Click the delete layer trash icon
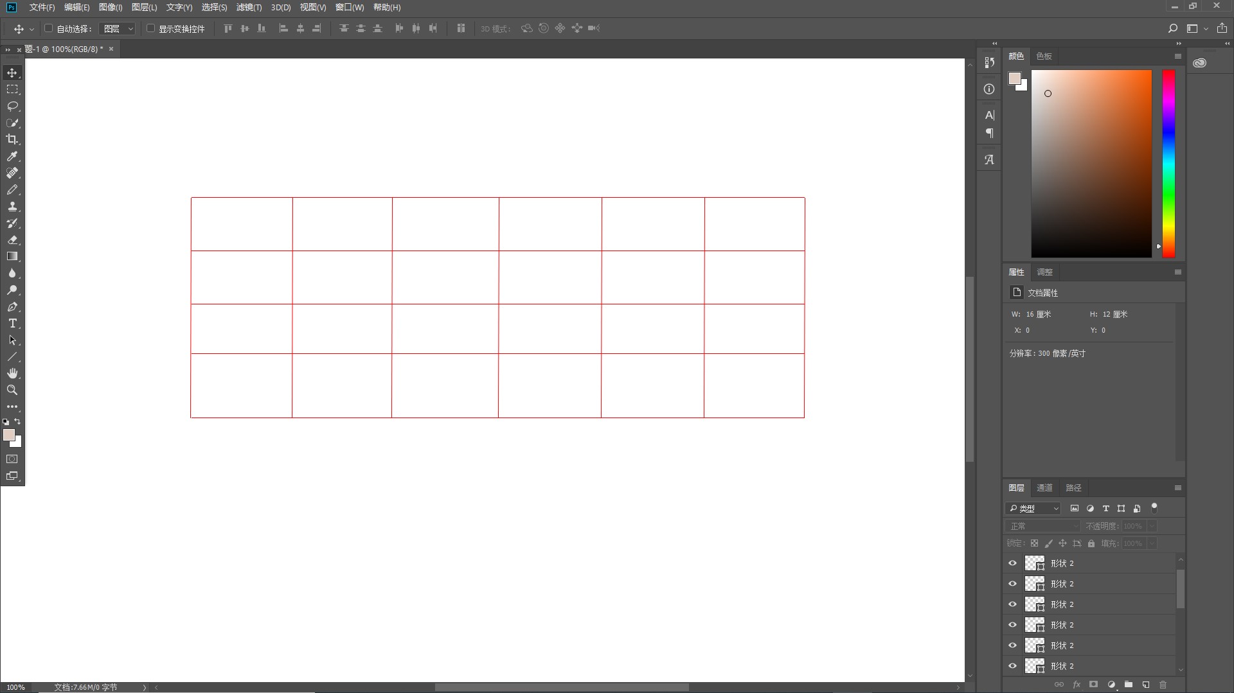 click(1163, 685)
